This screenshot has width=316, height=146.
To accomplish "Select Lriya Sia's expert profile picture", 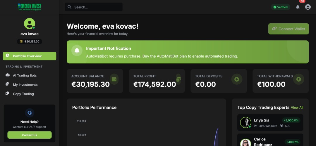I will click(245, 123).
